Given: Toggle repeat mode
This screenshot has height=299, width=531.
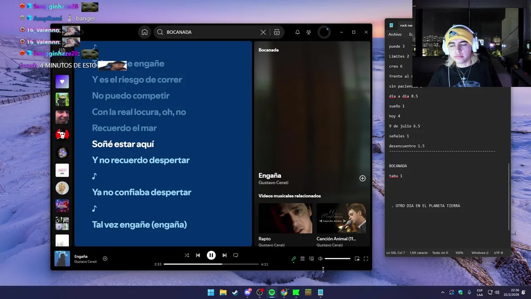Looking at the screenshot, I should [236, 255].
